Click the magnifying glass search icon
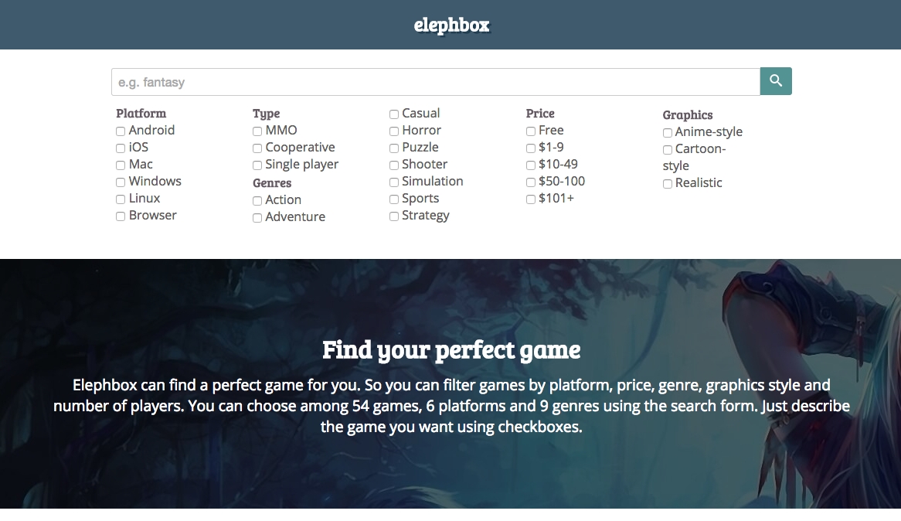The height and width of the screenshot is (521, 901). (776, 81)
